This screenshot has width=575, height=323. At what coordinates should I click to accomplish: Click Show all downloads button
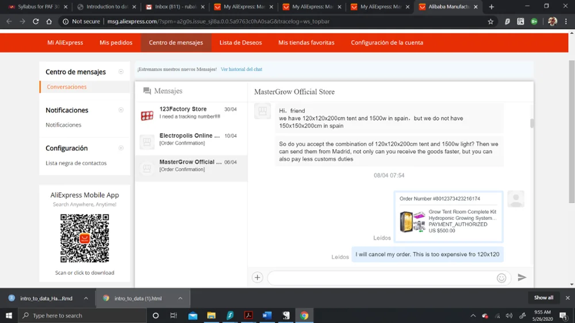543,298
